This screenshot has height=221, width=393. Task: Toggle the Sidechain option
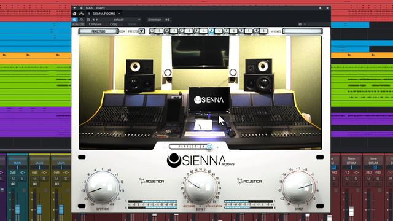(x=155, y=20)
